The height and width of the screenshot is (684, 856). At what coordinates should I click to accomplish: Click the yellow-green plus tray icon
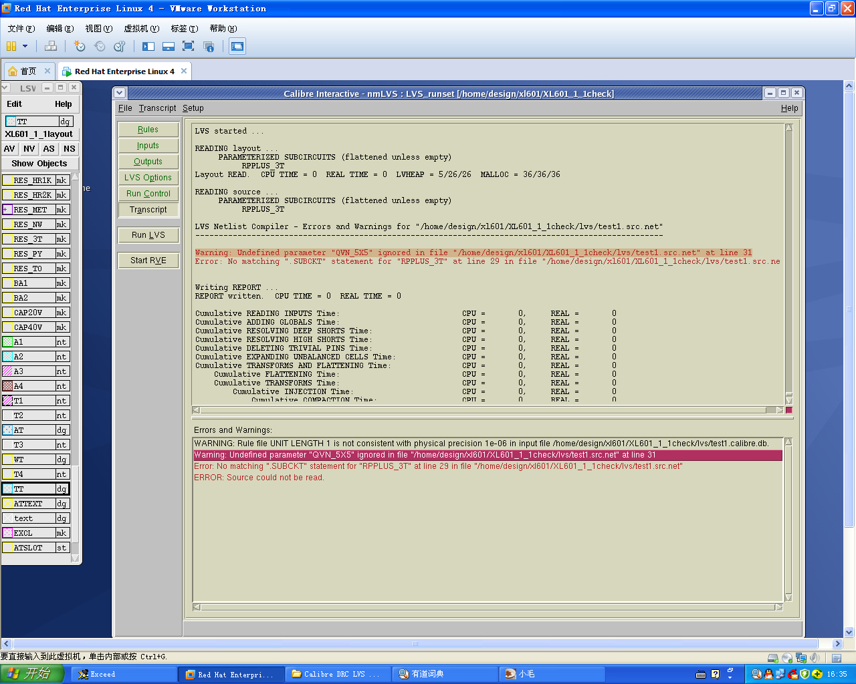[x=817, y=674]
